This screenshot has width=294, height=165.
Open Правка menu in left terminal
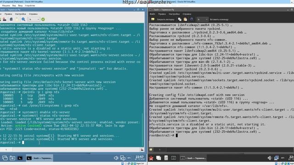coord(8,14)
